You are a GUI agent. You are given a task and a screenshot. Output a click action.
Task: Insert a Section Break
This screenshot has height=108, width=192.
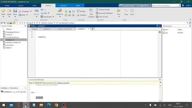[x=103, y=9]
